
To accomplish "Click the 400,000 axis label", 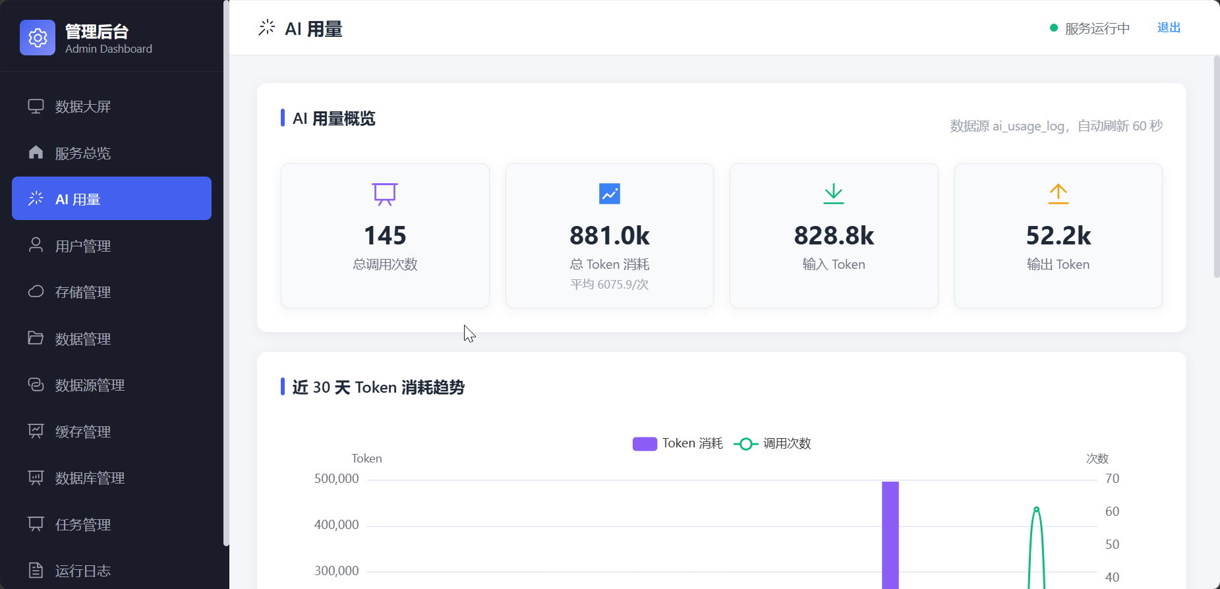I will (x=337, y=524).
